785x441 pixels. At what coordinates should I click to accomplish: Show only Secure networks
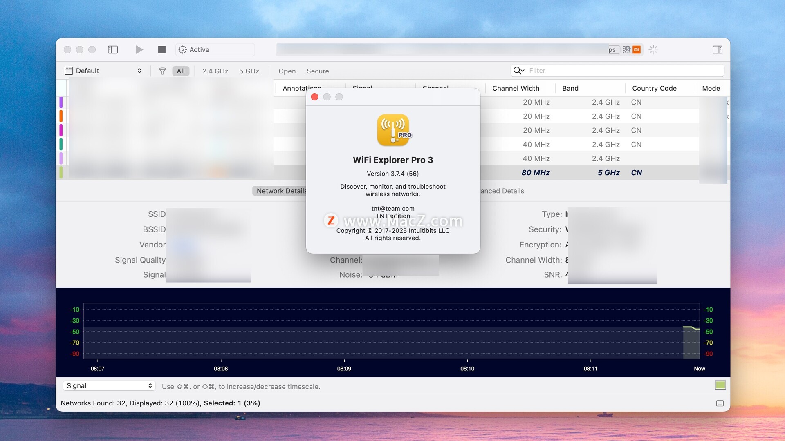pyautogui.click(x=318, y=71)
